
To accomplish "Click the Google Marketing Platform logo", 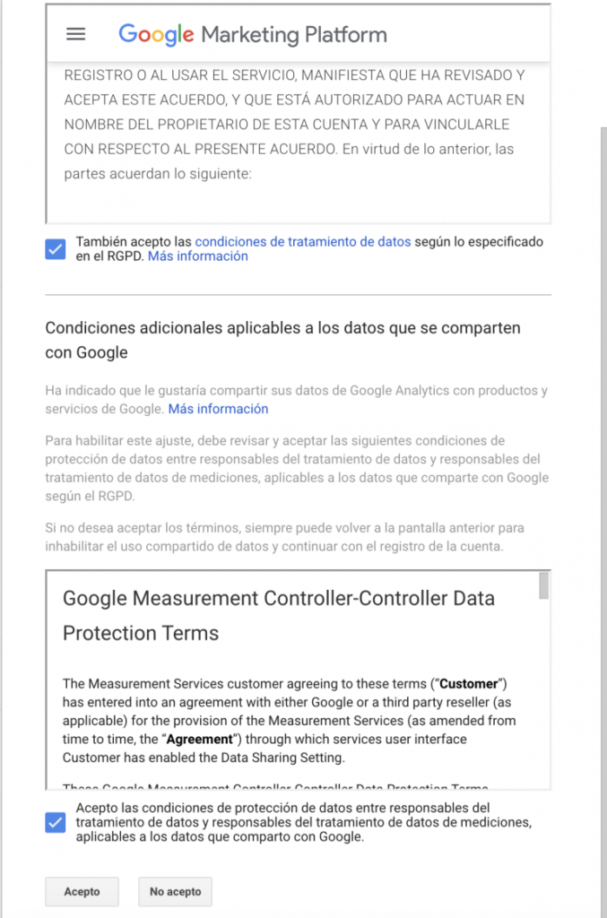I will click(253, 35).
